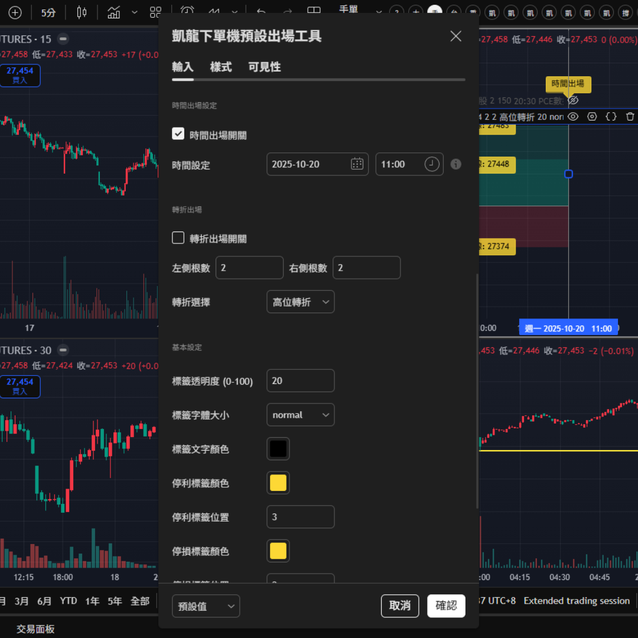Open the 停利標籤顏色 yellow color swatch
Image resolution: width=638 pixels, height=638 pixels.
(278, 483)
